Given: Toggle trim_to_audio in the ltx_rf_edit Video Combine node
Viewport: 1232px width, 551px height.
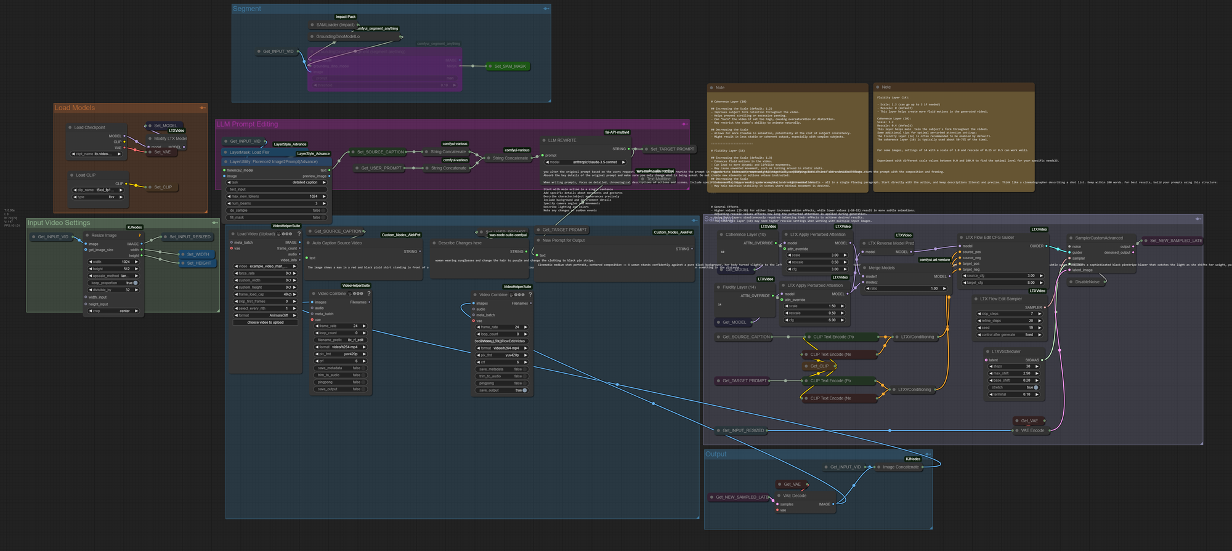Looking at the screenshot, I should point(341,375).
